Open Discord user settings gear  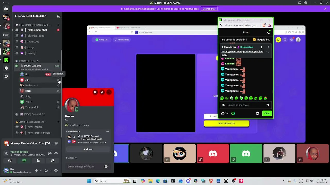pyautogui.click(x=56, y=170)
